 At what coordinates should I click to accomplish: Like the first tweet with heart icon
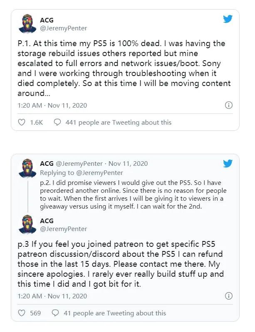click(22, 122)
